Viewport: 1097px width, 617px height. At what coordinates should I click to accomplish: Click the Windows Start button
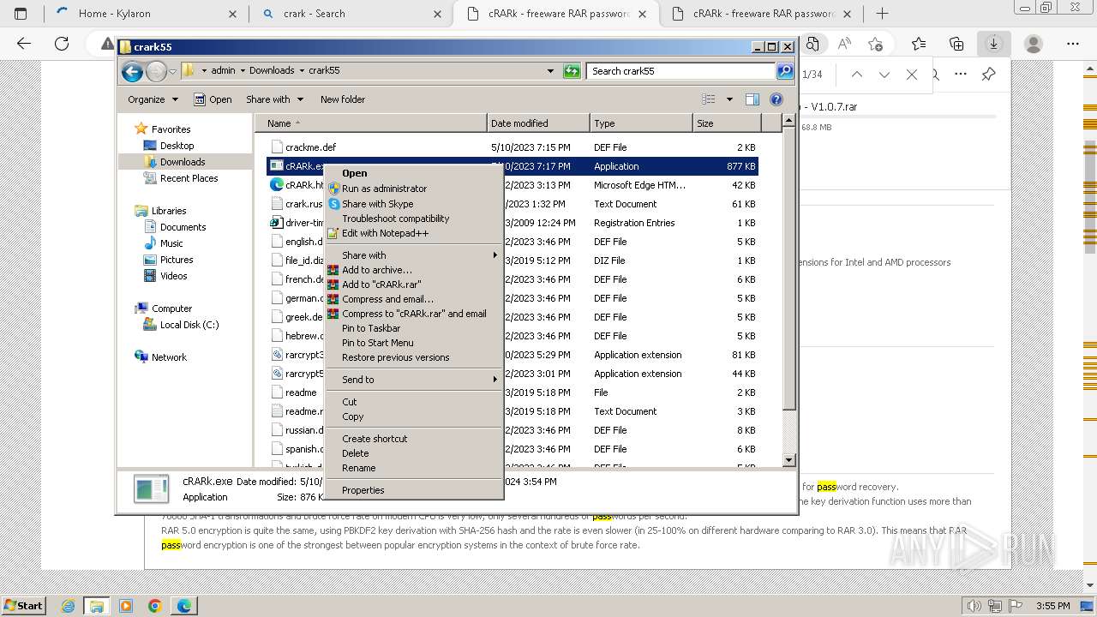pos(23,605)
